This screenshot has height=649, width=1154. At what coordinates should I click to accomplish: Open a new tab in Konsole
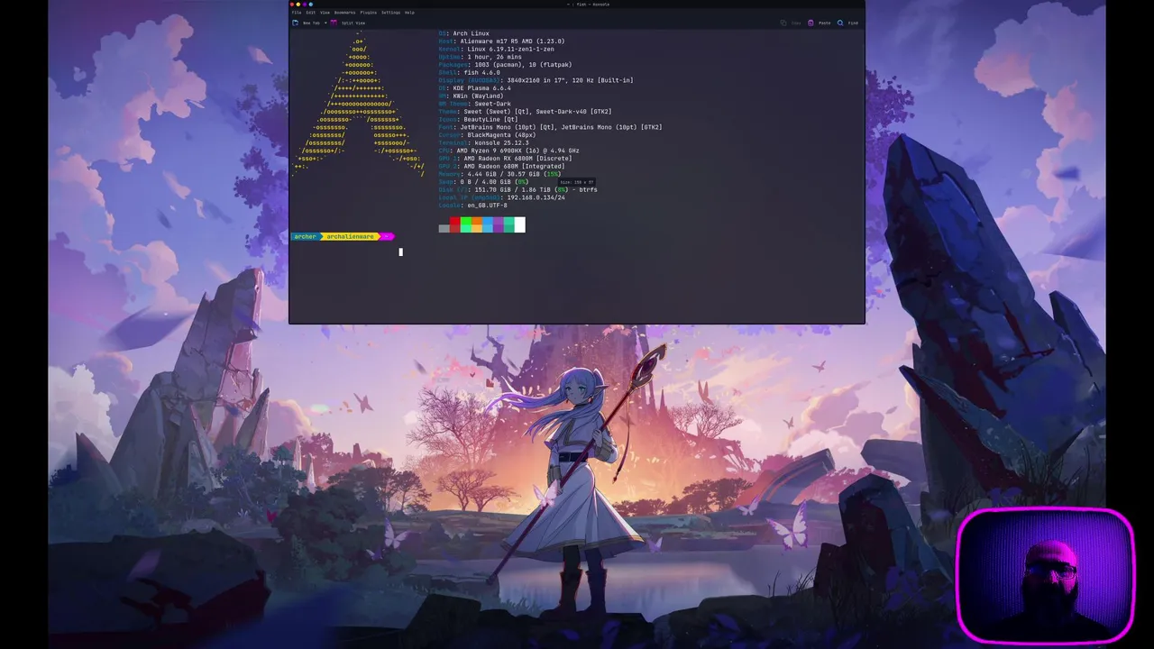[x=307, y=23]
